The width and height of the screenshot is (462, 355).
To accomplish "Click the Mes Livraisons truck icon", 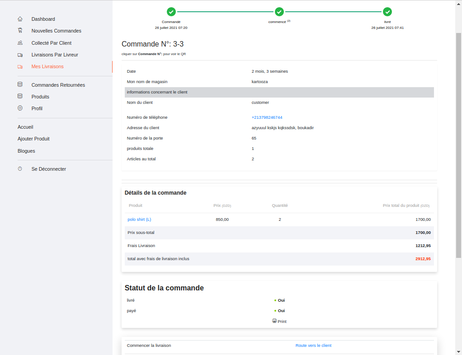I will tap(20, 66).
